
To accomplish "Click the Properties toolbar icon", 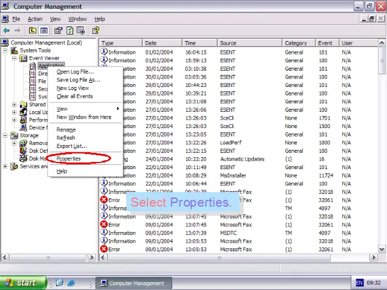I will pyautogui.click(x=58, y=31).
